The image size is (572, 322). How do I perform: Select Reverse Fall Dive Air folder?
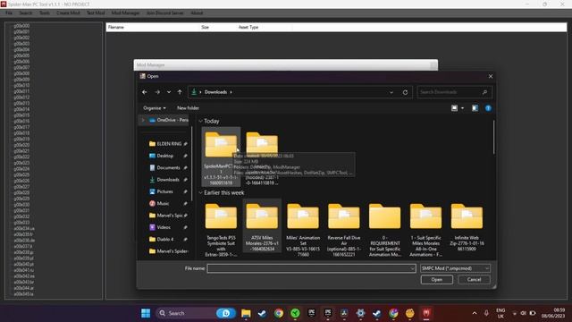pyautogui.click(x=343, y=229)
